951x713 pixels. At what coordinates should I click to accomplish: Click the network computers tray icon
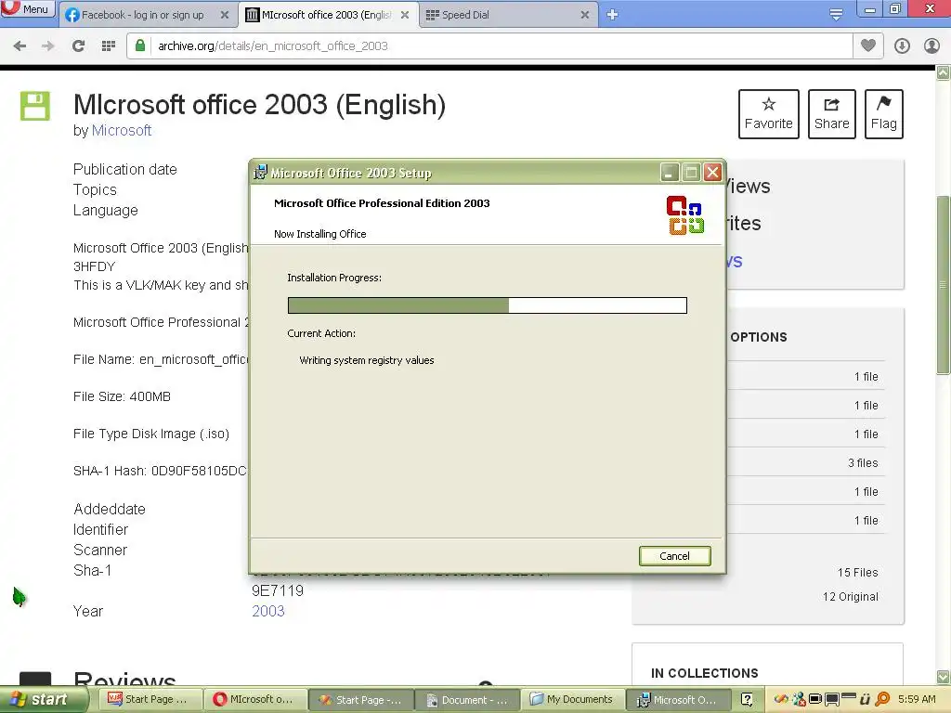coord(800,700)
